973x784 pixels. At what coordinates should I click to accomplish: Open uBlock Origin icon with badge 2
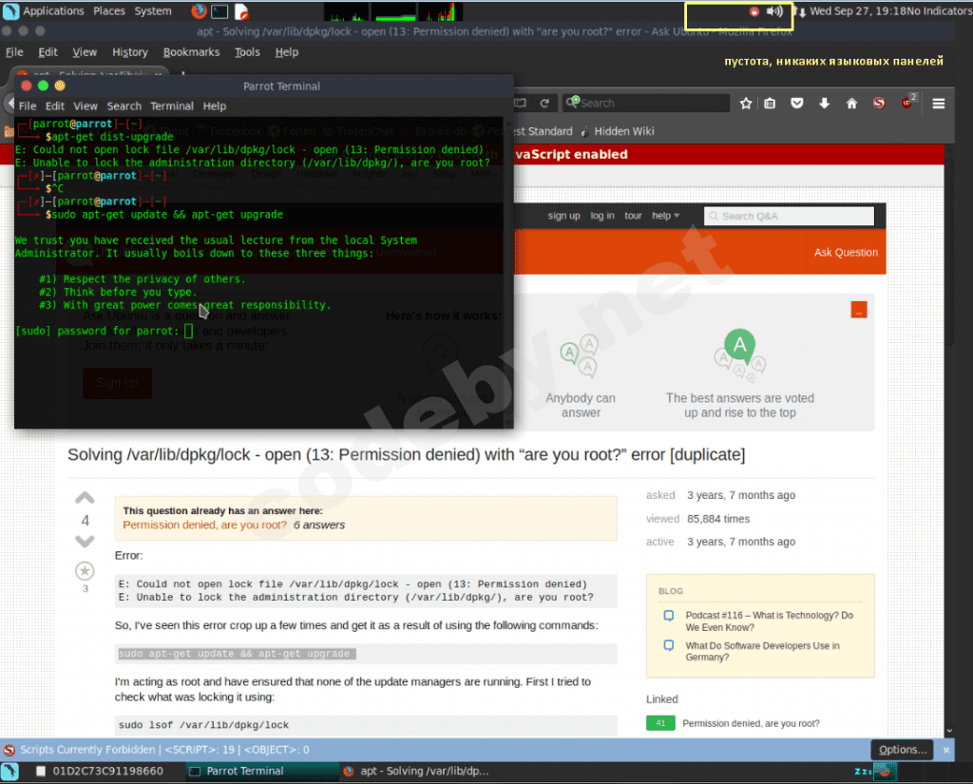[907, 102]
